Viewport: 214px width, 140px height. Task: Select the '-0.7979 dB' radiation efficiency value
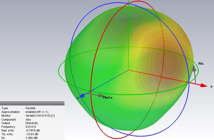click(33, 130)
